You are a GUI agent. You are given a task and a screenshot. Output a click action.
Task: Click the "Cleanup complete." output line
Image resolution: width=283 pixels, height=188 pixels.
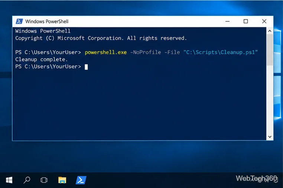click(42, 60)
